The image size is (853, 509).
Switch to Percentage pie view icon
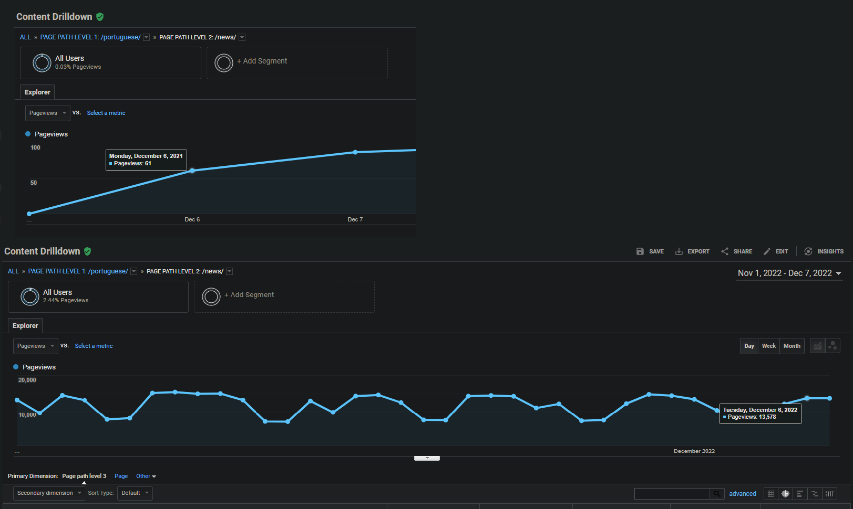(786, 494)
